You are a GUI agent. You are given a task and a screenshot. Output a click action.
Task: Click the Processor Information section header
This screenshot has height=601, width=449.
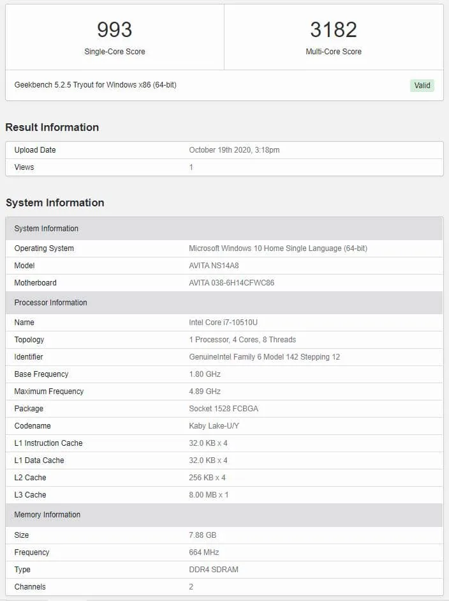[224, 303]
